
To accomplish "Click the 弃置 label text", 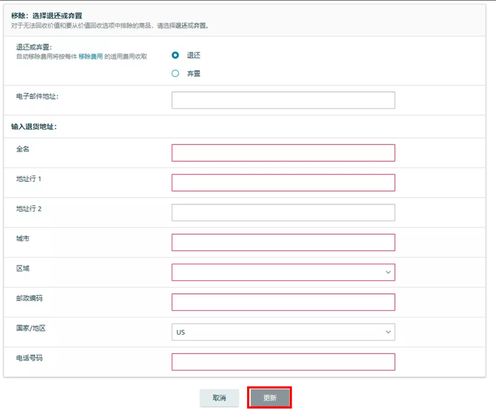I will click(194, 73).
